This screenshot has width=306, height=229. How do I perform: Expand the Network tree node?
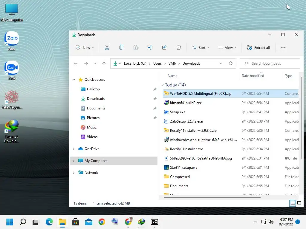[x=74, y=173]
